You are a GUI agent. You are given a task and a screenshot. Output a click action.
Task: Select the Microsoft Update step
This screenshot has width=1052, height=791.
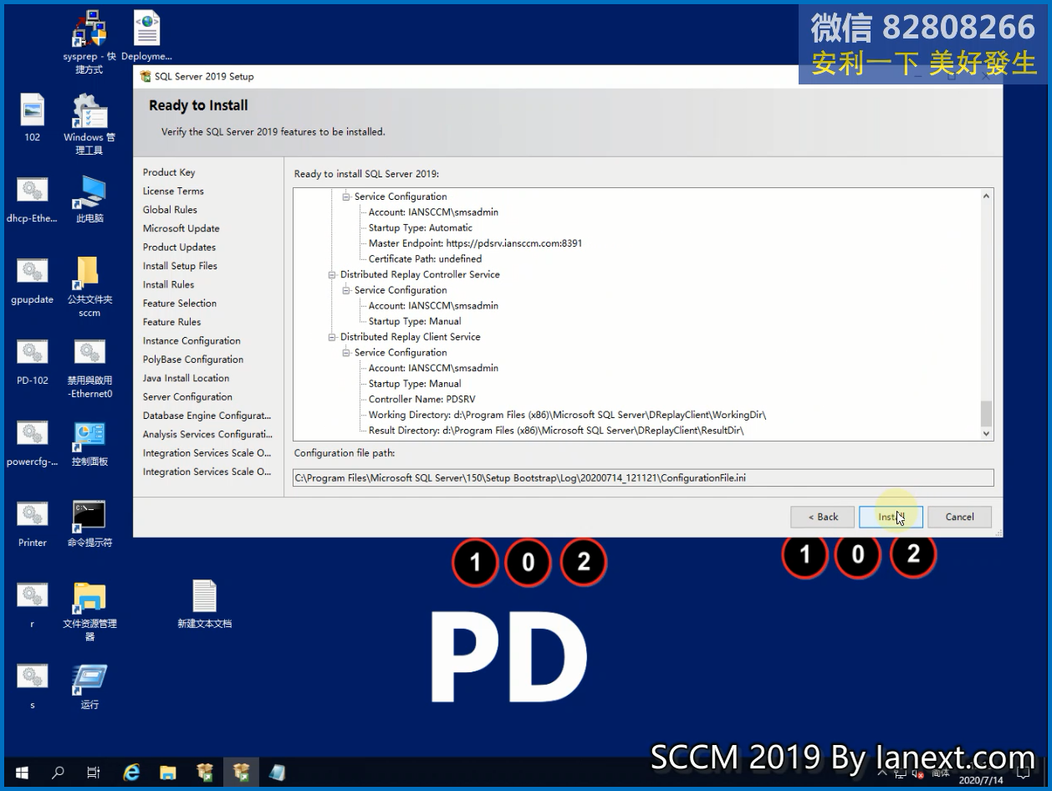[181, 228]
